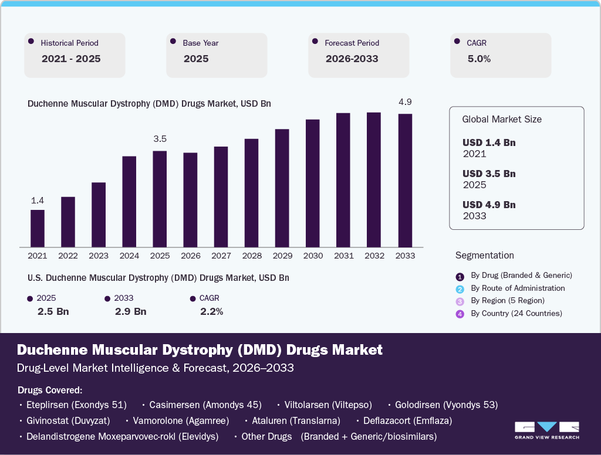Click the Grand View Research logo
Screen dimensions: 601x455
546,430
